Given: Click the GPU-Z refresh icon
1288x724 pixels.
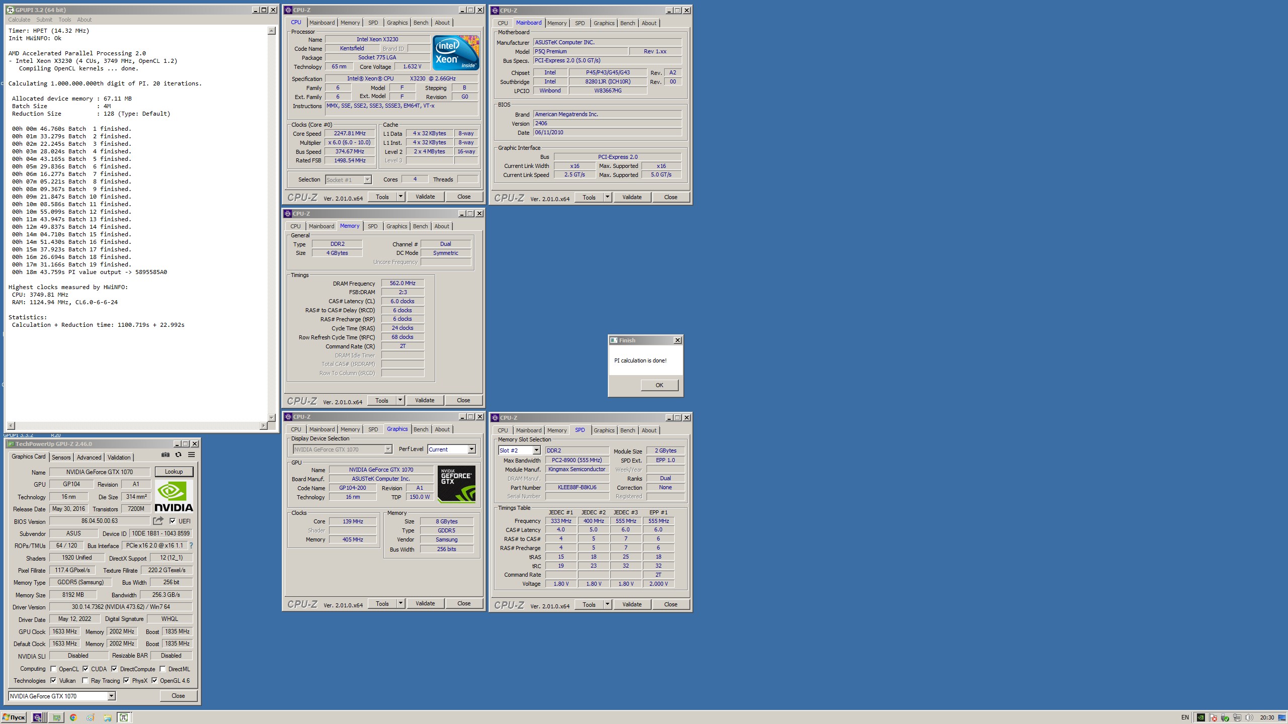Looking at the screenshot, I should (178, 455).
